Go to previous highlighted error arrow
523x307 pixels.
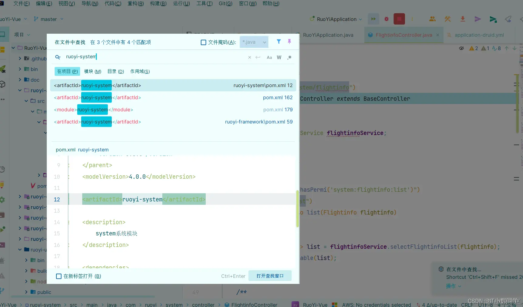(x=507, y=48)
